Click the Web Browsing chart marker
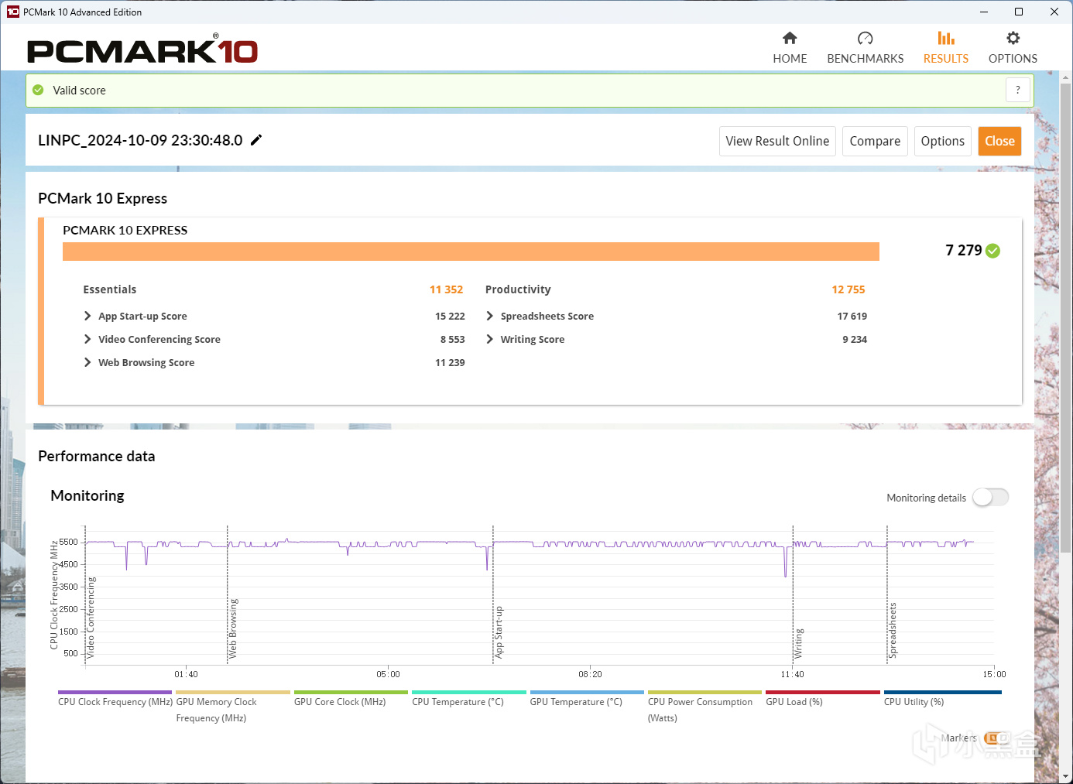 (233, 628)
